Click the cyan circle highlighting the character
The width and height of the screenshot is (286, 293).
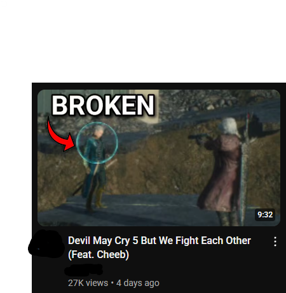click(97, 143)
